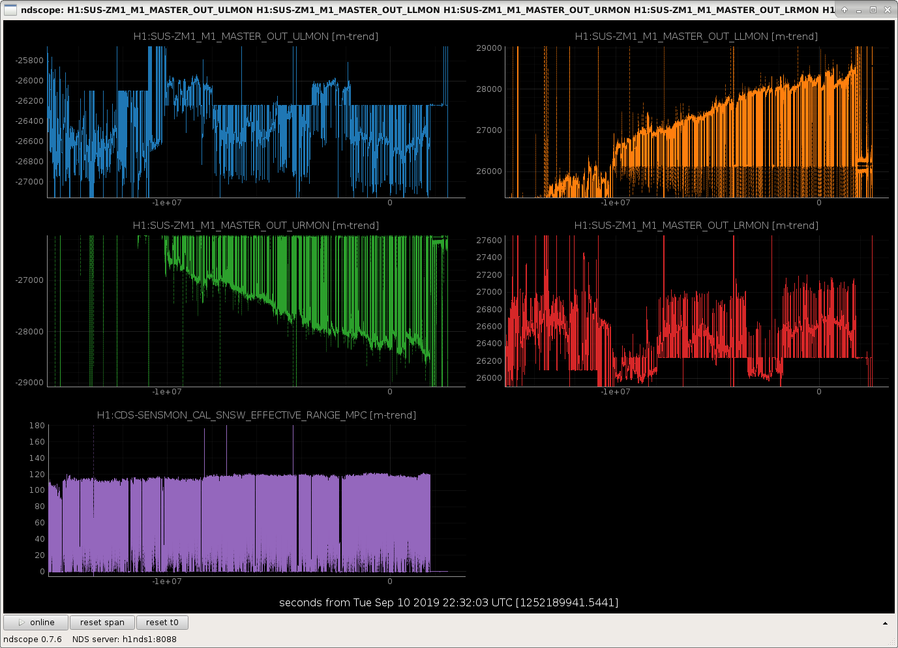Expand the hidden panel via bottom-right arrow

coord(885,623)
